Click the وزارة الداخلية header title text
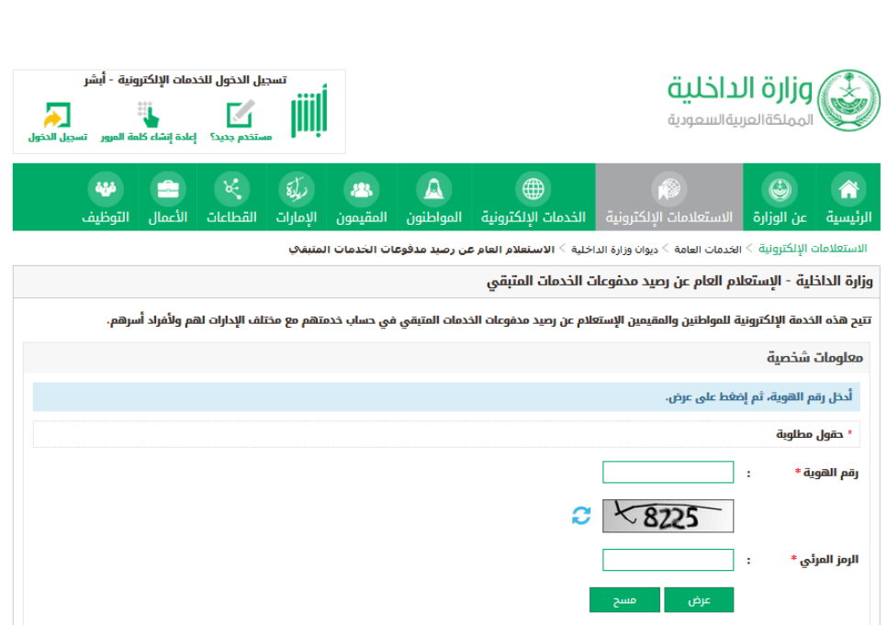Image resolution: width=887 pixels, height=625 pixels. [739, 88]
